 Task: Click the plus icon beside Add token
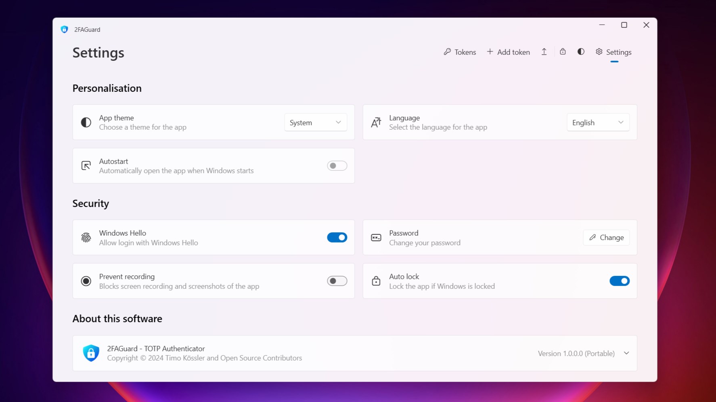490,52
